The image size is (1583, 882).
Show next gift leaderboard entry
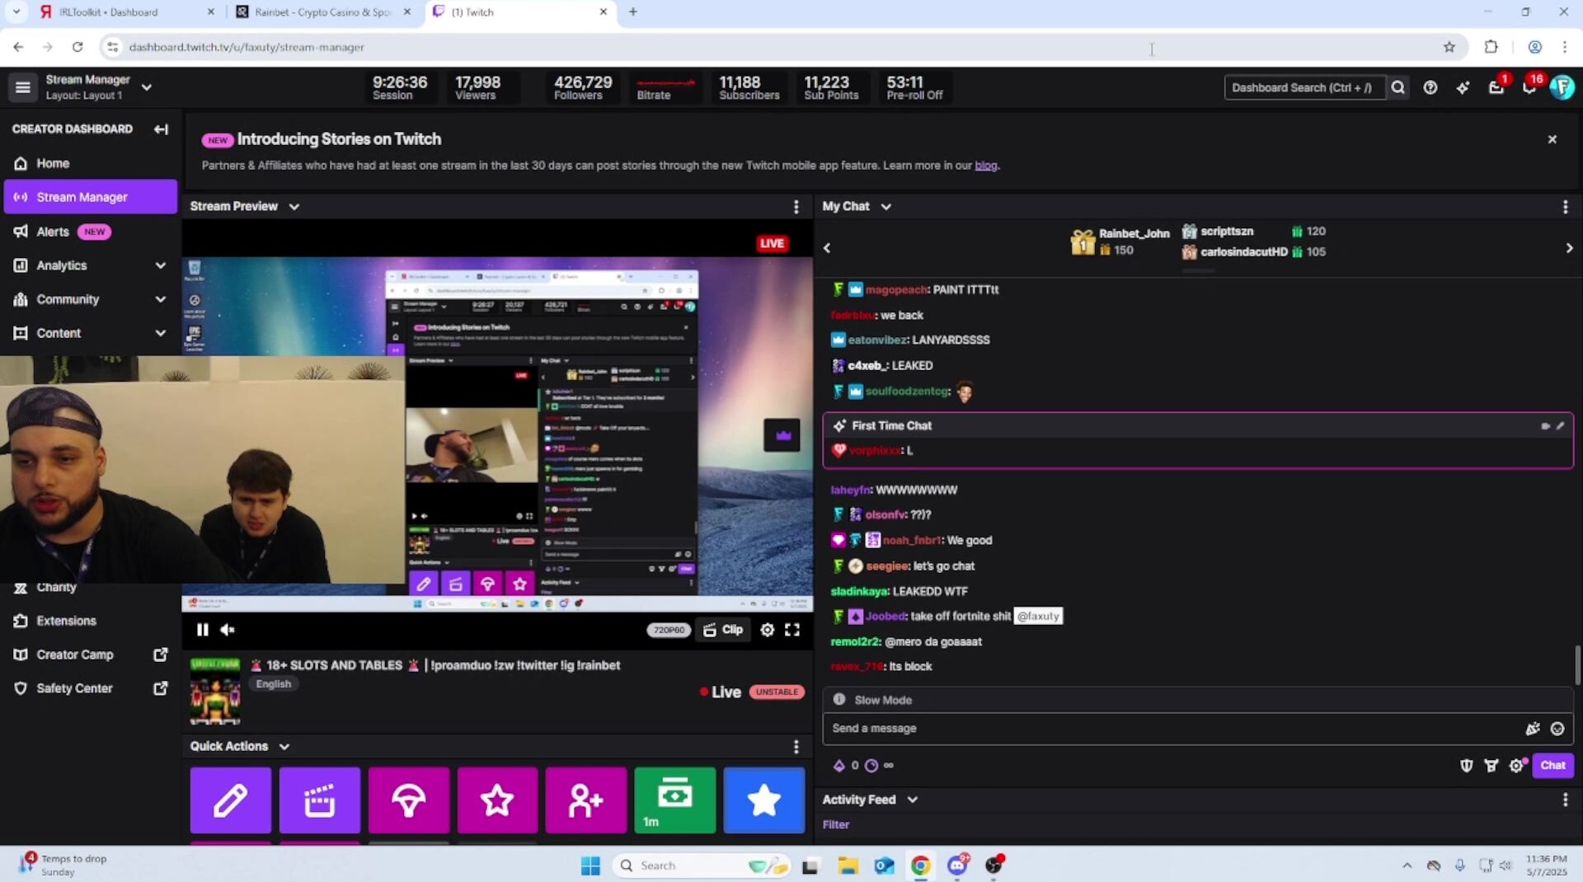(1569, 248)
